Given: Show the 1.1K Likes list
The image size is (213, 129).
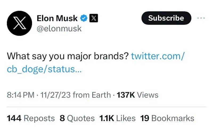Looking at the screenshot, I should tap(117, 118).
